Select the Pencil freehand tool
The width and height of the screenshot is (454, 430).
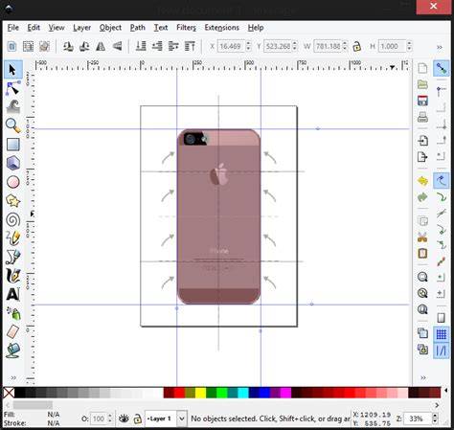tap(12, 238)
